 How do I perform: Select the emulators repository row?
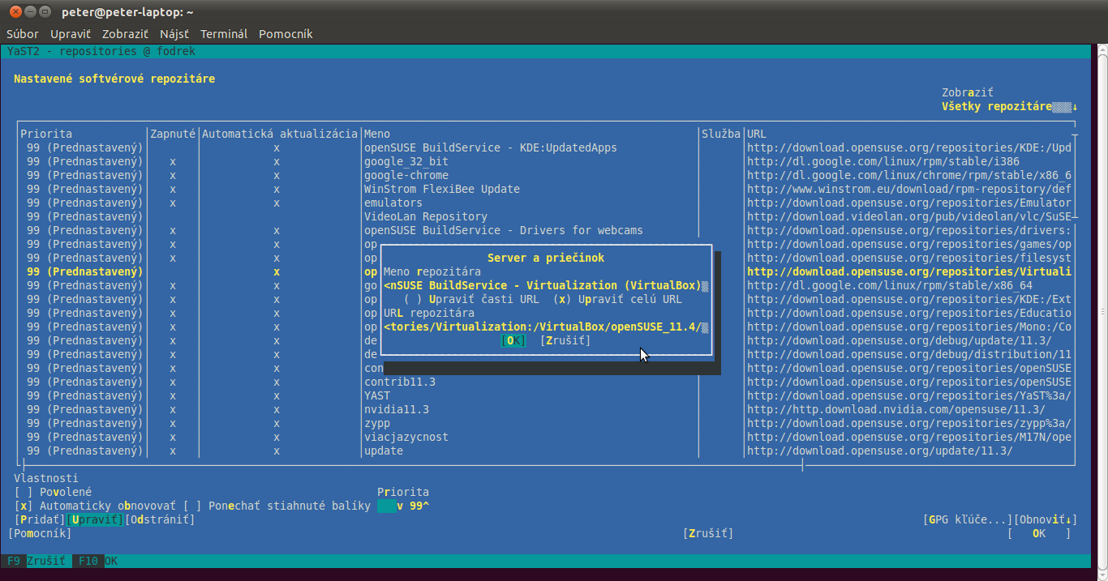tap(546, 203)
